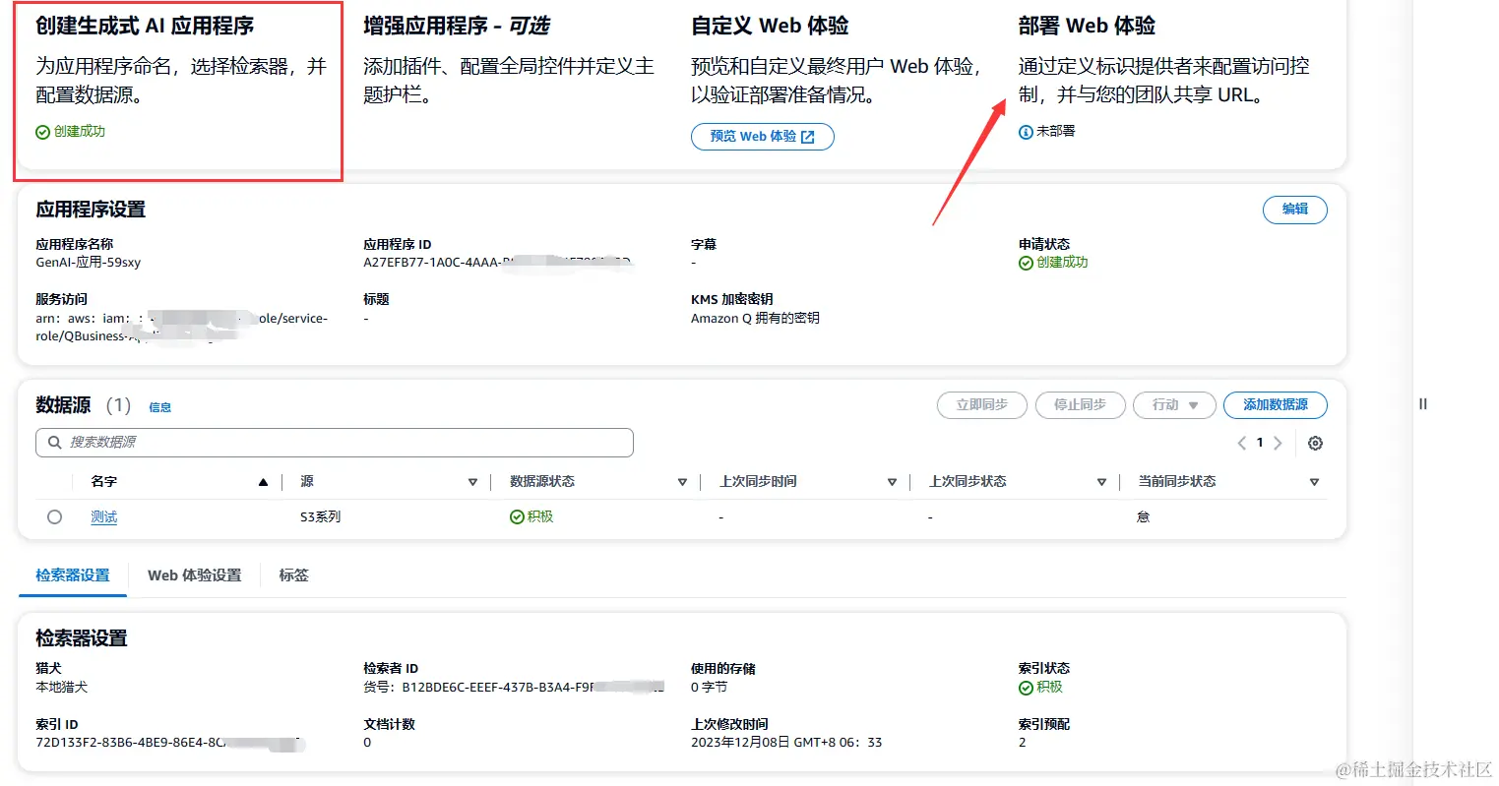1499x786 pixels.
Task: Click the 停止同步 button
Action: pos(1080,405)
